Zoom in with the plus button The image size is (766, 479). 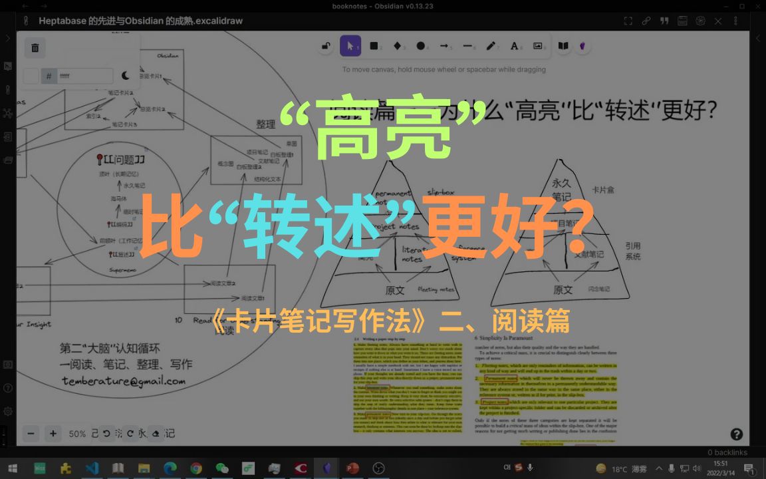click(x=53, y=433)
